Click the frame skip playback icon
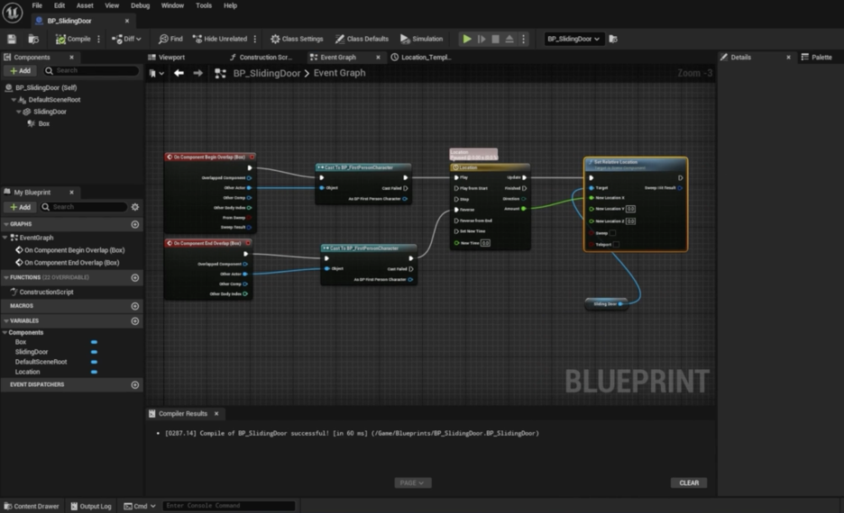This screenshot has height=513, width=844. point(482,39)
